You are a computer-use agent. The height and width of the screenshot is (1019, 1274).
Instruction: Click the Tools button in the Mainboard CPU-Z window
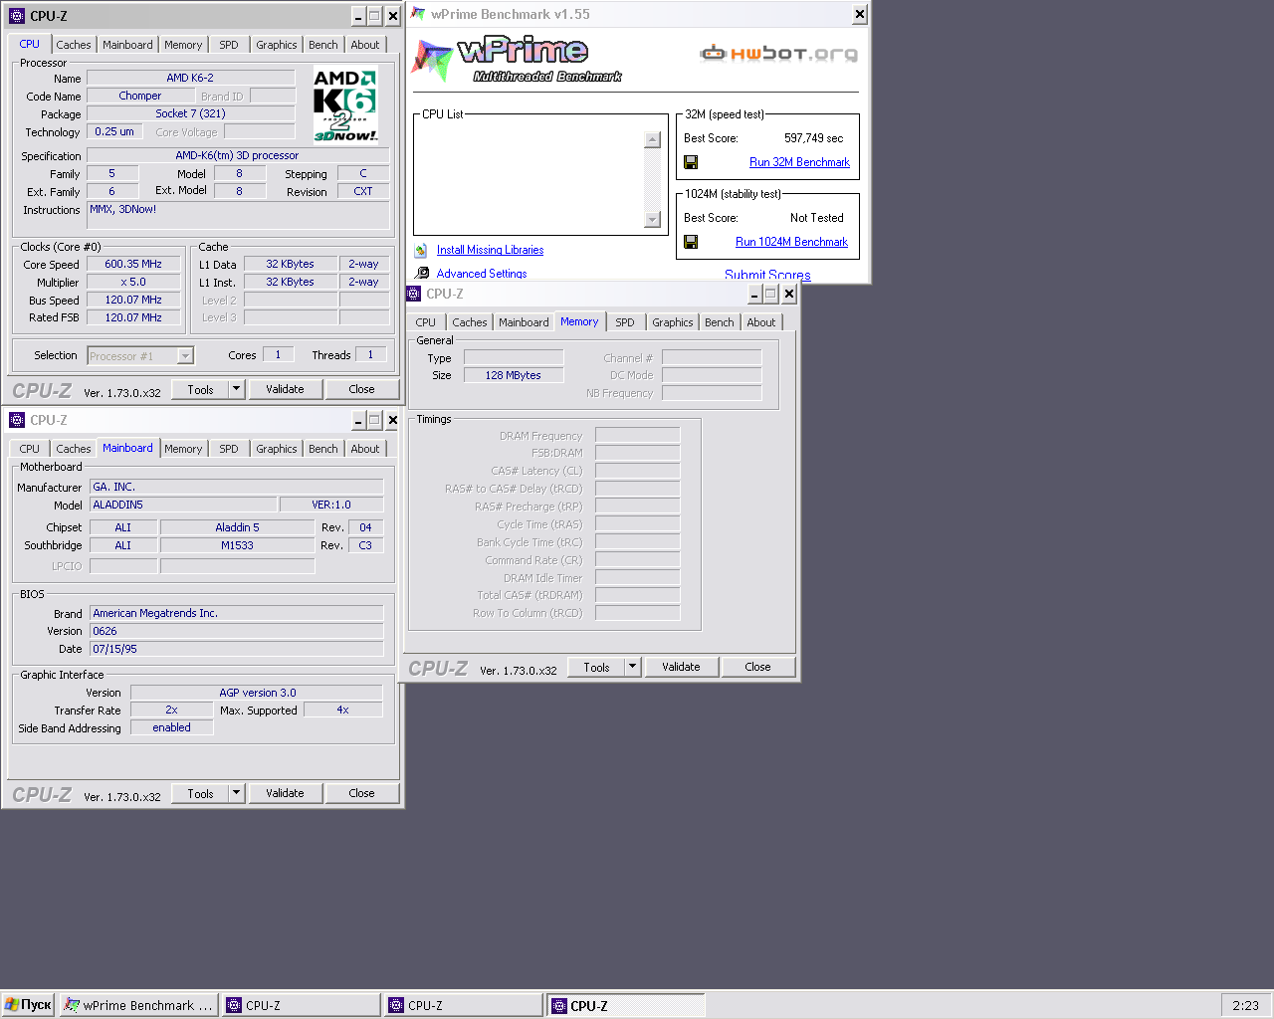[x=201, y=793]
